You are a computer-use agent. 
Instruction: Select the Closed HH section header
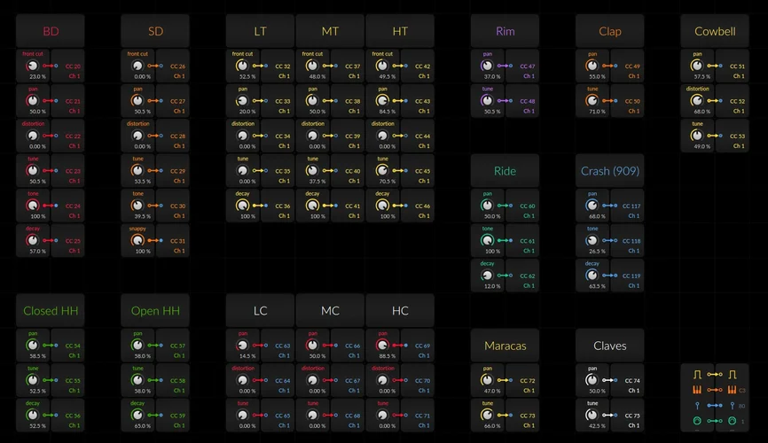[x=51, y=311]
